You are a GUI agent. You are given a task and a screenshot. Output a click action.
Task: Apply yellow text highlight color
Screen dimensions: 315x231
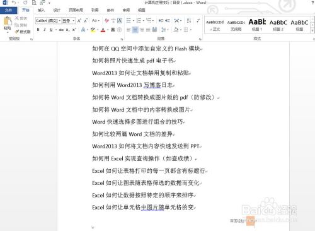93,30
